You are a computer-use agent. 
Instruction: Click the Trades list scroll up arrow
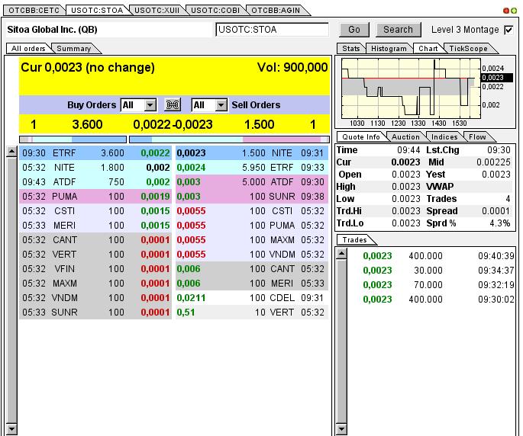(x=341, y=254)
